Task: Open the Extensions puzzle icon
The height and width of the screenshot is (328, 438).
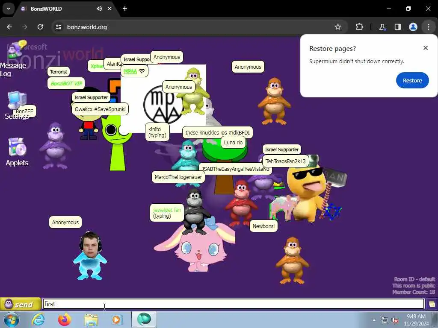Action: coord(359,27)
